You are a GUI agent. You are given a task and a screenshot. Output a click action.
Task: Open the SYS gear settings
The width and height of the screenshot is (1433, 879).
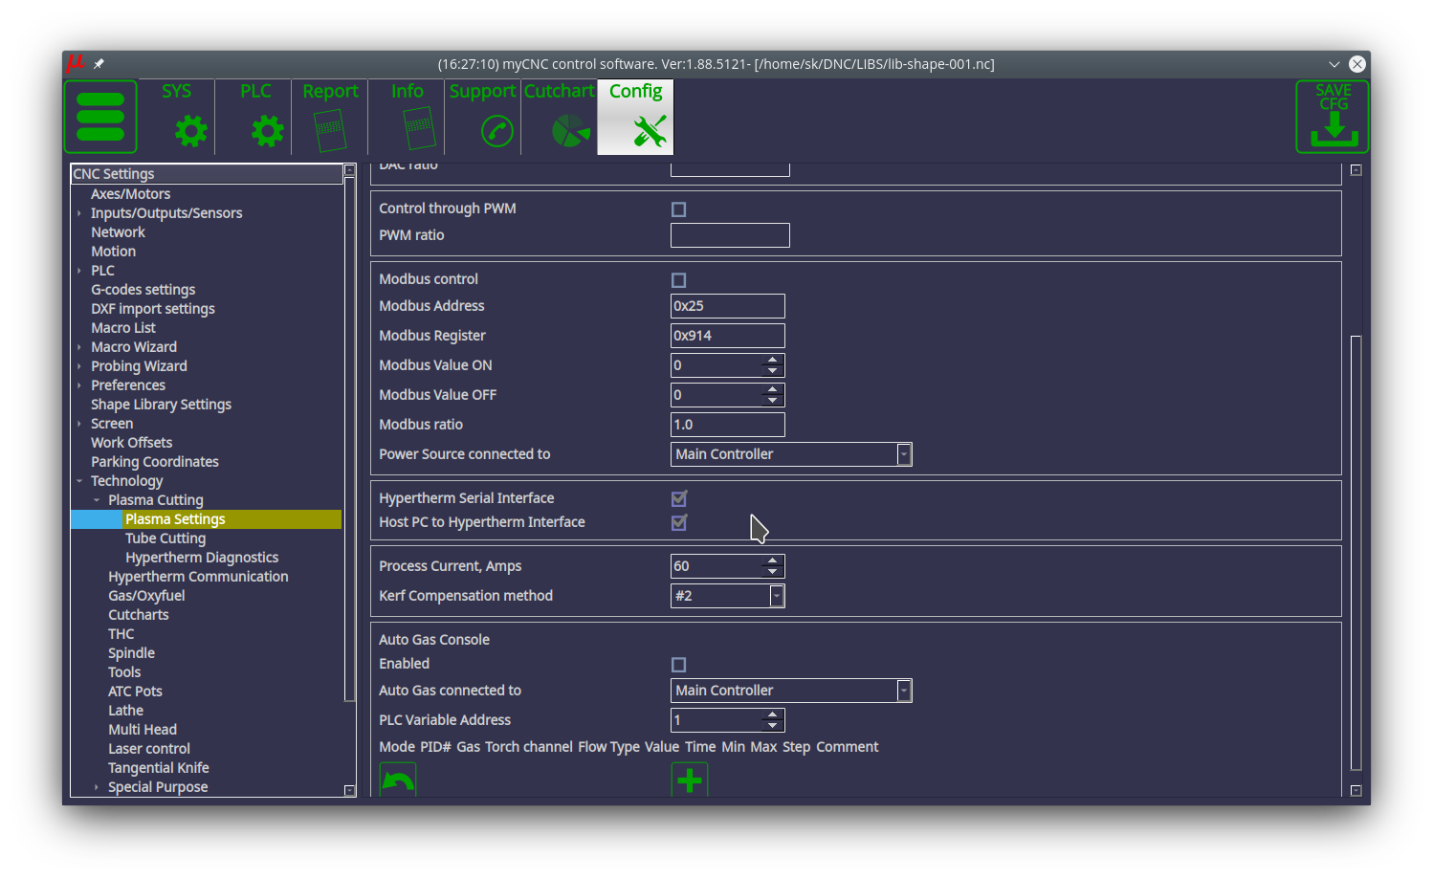177,117
